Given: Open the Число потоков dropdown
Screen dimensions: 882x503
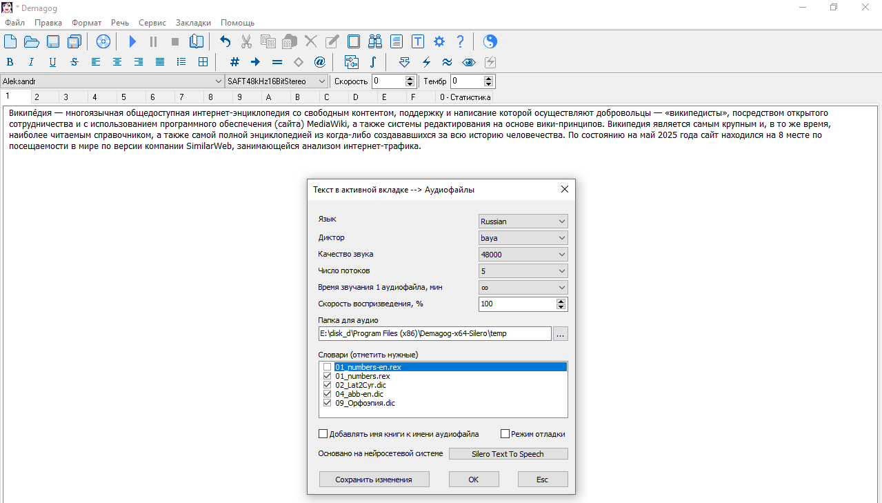Looking at the screenshot, I should pyautogui.click(x=523, y=271).
